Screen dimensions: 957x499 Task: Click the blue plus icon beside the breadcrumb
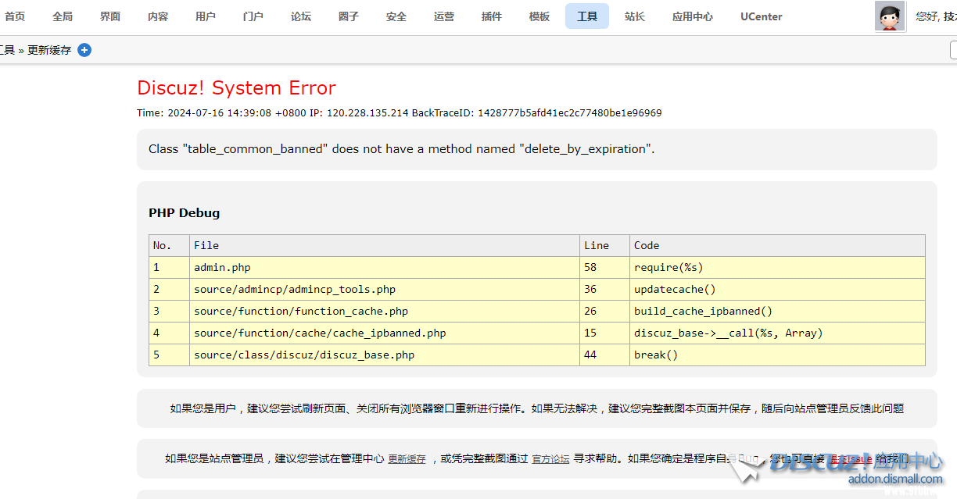84,50
